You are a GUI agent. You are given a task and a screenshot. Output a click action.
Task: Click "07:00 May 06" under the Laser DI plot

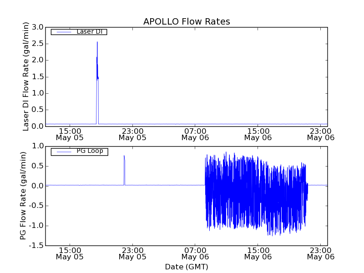195,134
